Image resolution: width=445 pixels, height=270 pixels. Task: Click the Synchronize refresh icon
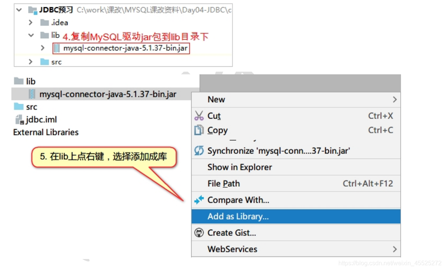199,151
